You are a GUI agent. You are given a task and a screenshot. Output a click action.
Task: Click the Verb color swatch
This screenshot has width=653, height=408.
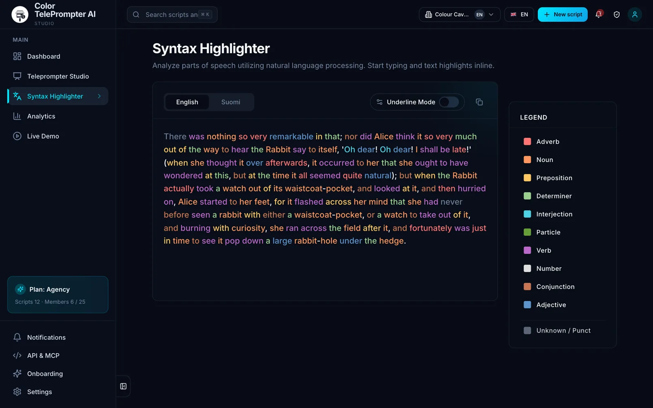pos(527,251)
